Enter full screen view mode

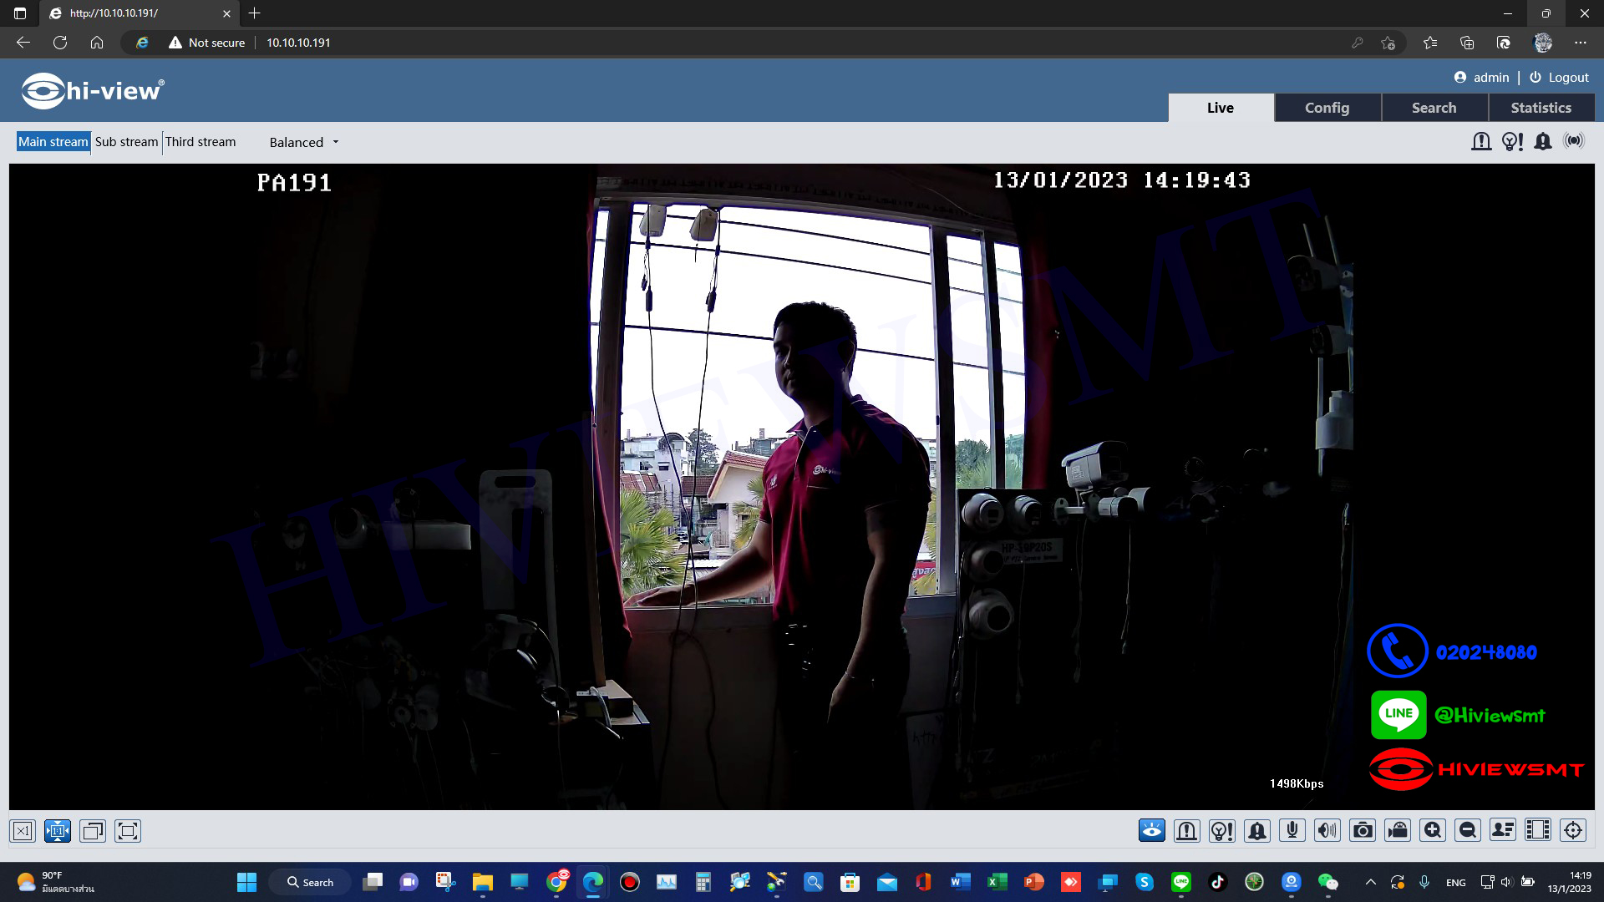128,831
